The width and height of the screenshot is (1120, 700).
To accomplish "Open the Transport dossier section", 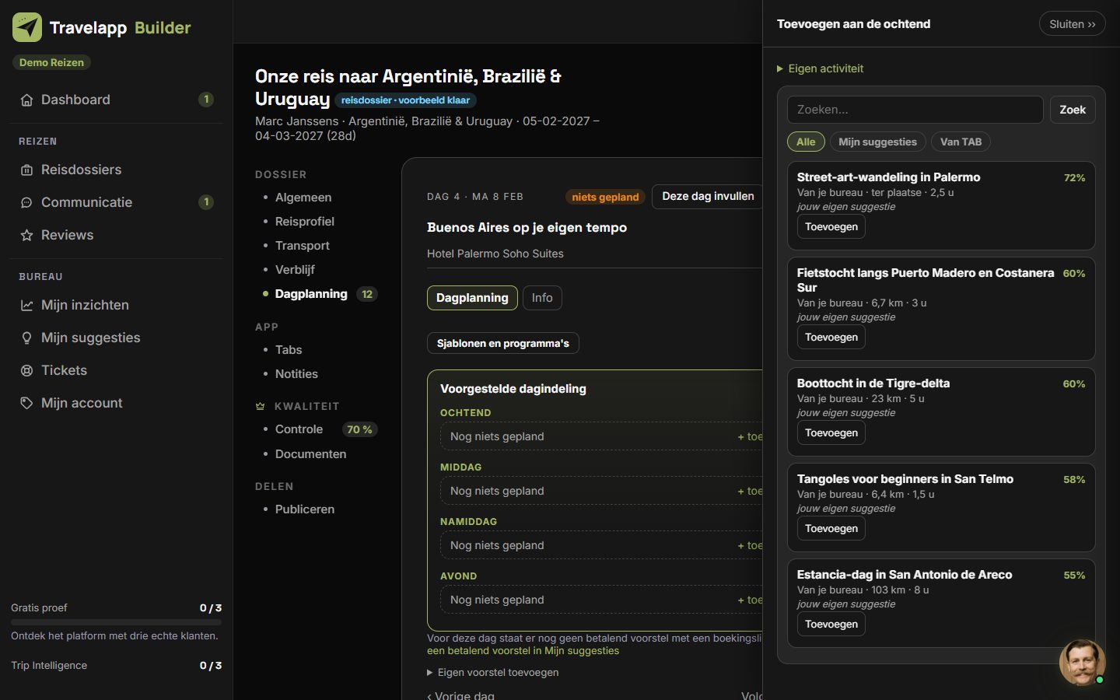I will click(x=302, y=246).
